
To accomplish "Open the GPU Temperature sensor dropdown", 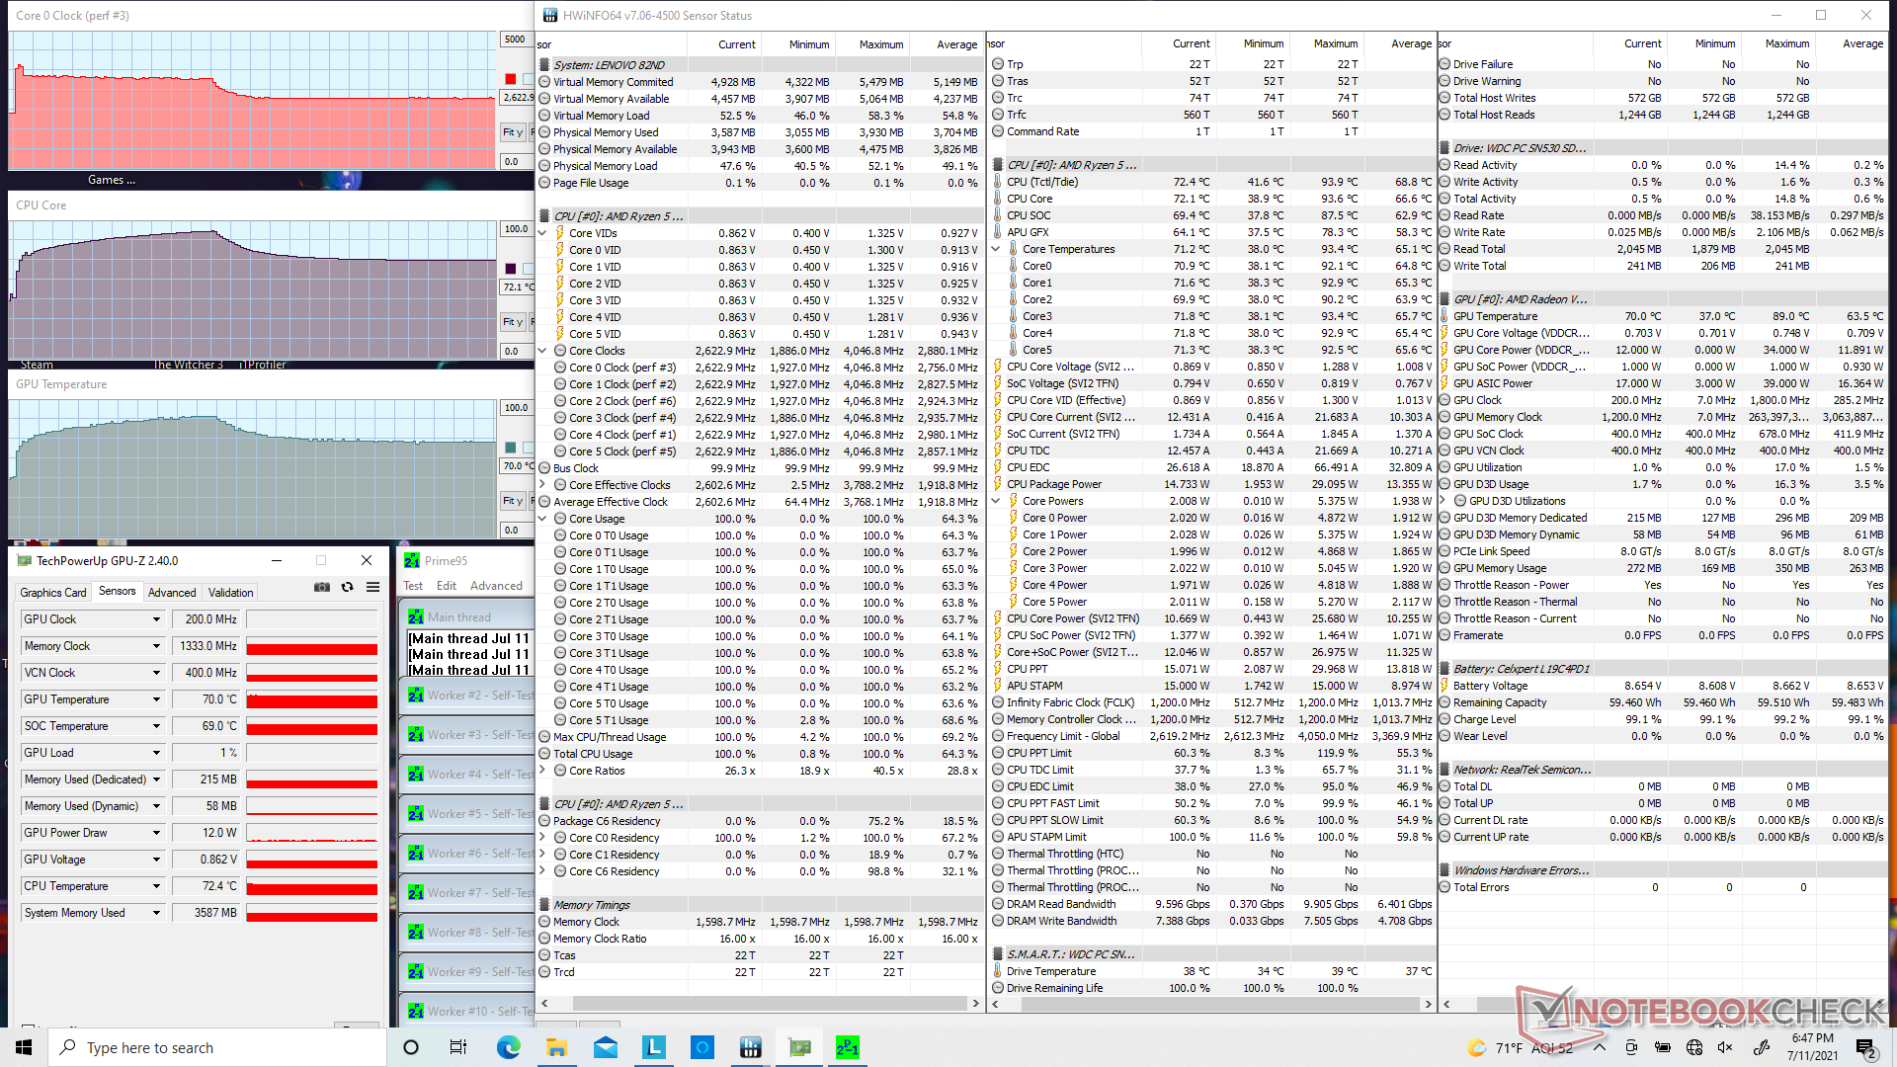I will pyautogui.click(x=156, y=699).
